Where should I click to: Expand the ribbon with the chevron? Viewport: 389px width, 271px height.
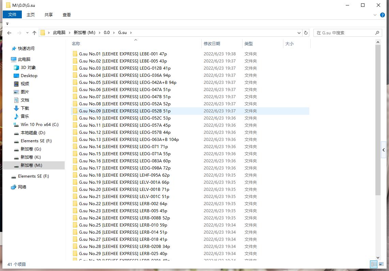375,15
